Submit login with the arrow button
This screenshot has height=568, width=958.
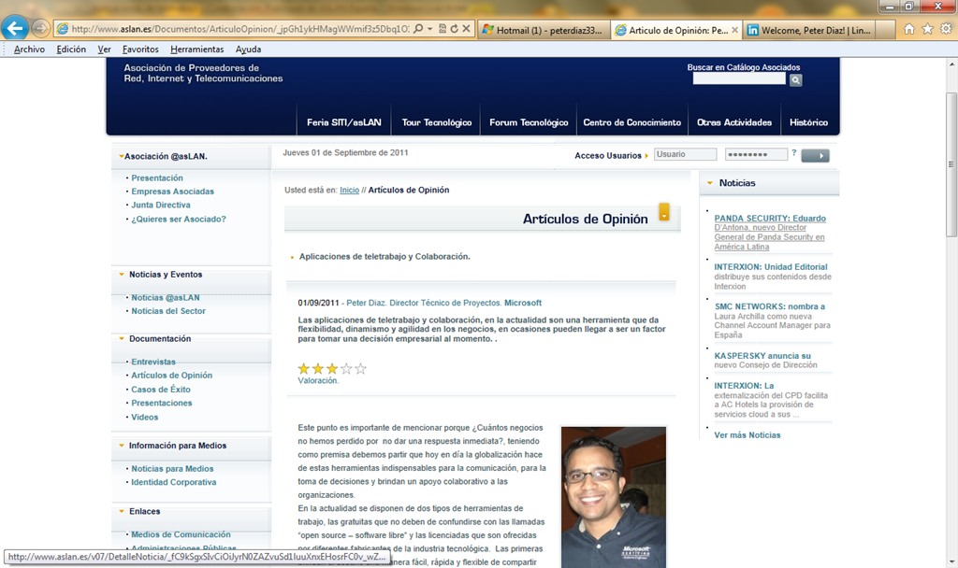coord(815,156)
